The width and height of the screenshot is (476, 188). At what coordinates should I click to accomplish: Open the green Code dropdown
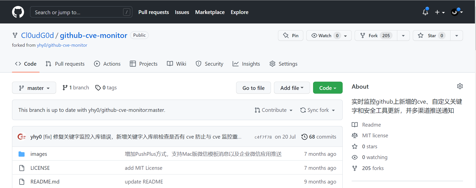coord(328,88)
